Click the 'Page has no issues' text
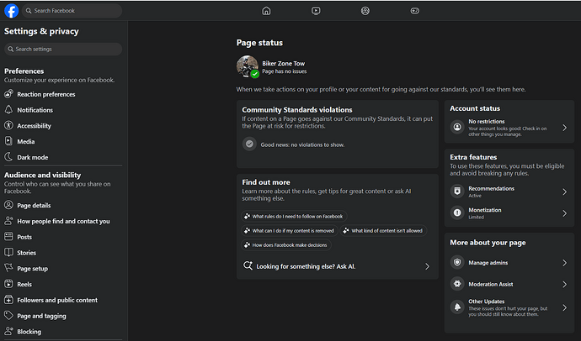581x341 pixels. (285, 71)
